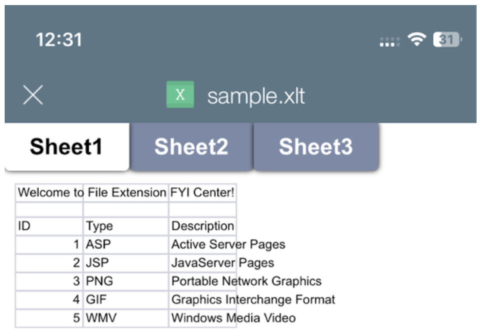Image resolution: width=483 pixels, height=332 pixels.
Task: Select the WMV type cell
Action: click(x=126, y=318)
